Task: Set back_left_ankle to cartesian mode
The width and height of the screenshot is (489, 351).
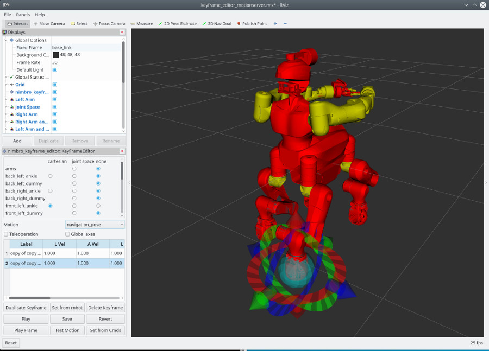Action: 51,176
